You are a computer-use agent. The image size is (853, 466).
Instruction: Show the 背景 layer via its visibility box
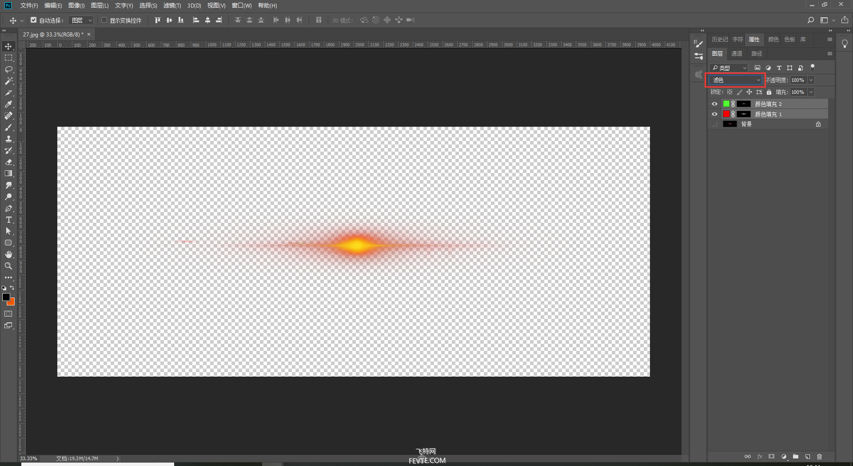coord(714,124)
